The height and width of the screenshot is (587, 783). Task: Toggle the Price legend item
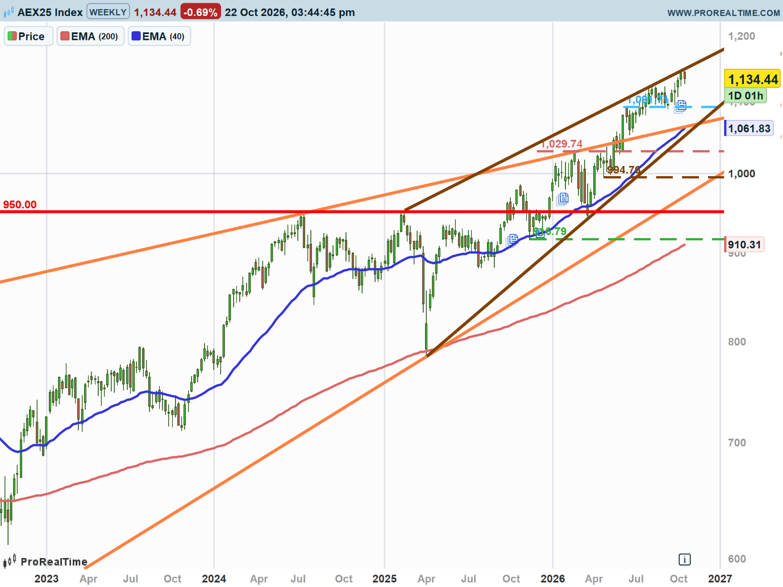point(28,36)
